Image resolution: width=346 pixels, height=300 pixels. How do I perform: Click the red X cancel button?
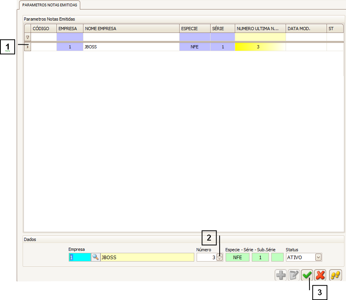(320, 275)
